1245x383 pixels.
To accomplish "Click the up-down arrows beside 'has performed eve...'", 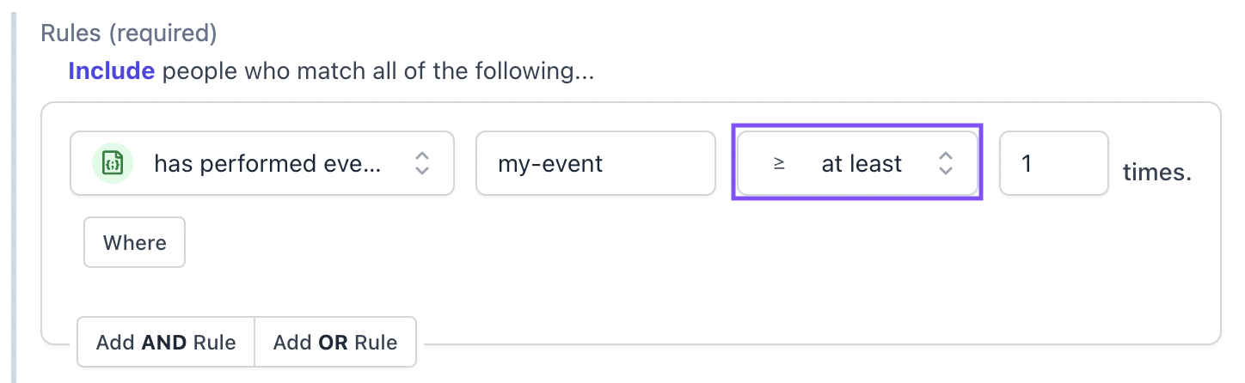I will pyautogui.click(x=421, y=163).
